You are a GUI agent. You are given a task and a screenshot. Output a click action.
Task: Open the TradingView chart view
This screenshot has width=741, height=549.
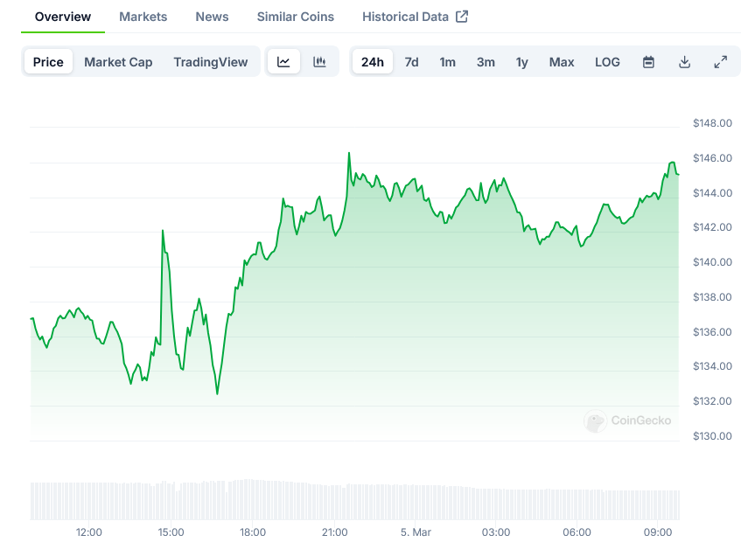[x=211, y=61]
